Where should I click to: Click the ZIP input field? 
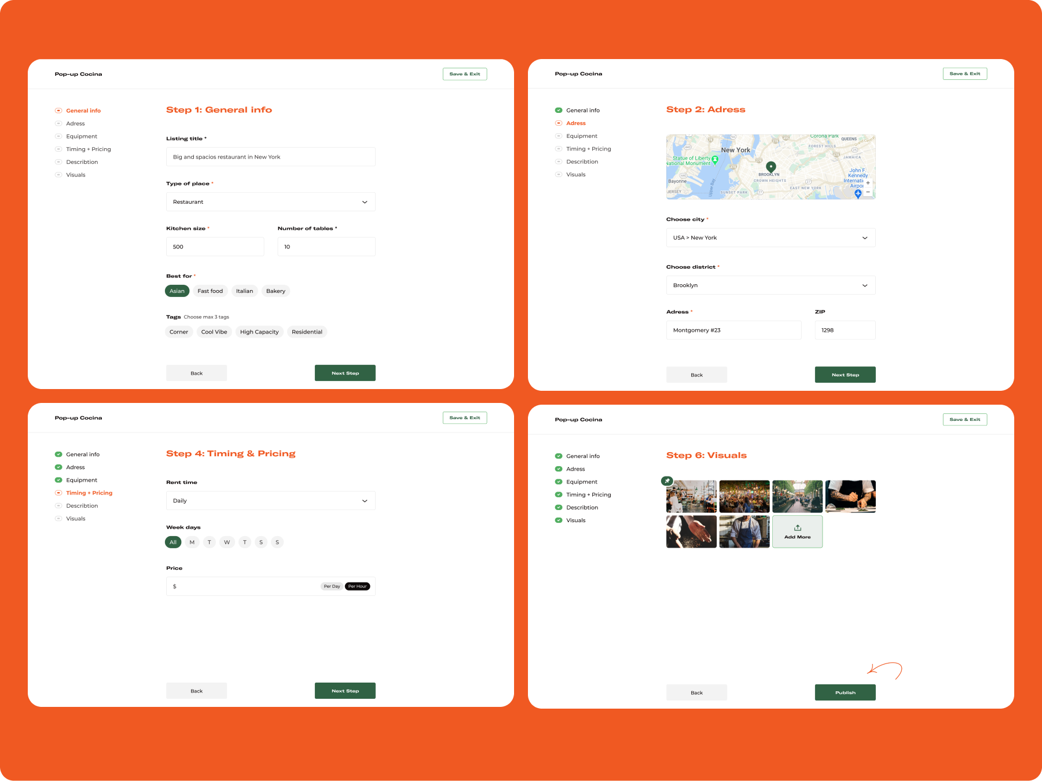(x=845, y=330)
